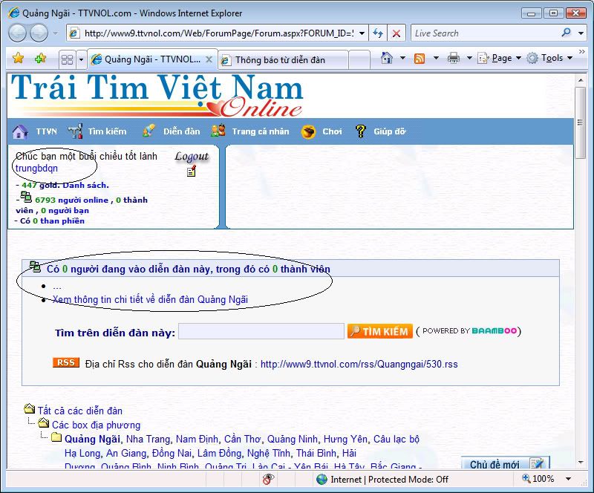The image size is (594, 493).
Task: Open the trungbdqn username link
Action: (x=36, y=169)
